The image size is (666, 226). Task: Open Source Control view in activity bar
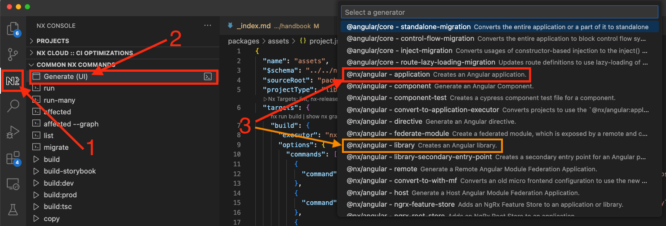[x=13, y=55]
